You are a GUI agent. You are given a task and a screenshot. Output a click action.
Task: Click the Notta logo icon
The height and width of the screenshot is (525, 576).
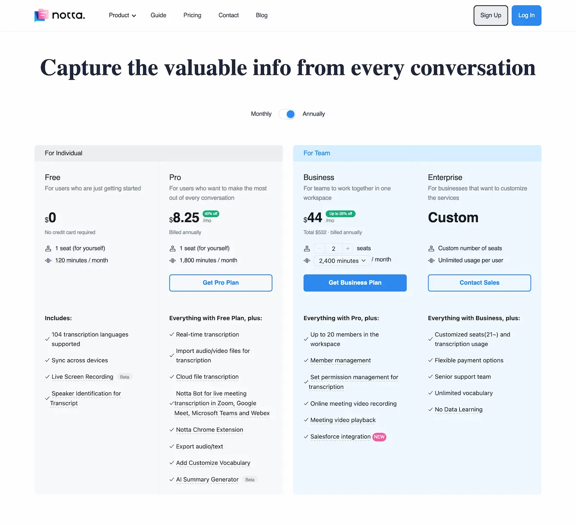[41, 16]
